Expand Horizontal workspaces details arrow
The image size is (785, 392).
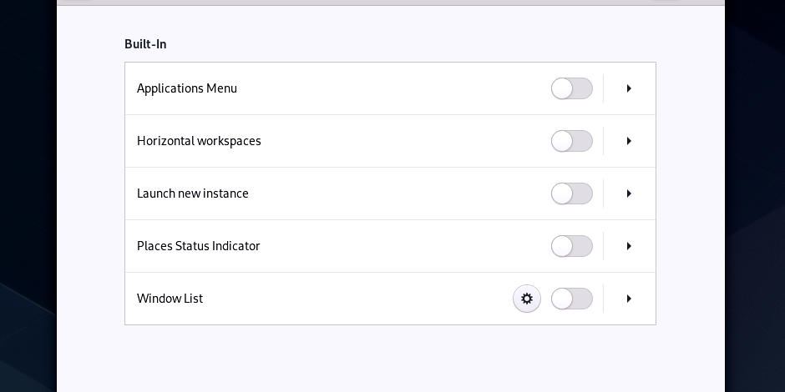tap(629, 141)
